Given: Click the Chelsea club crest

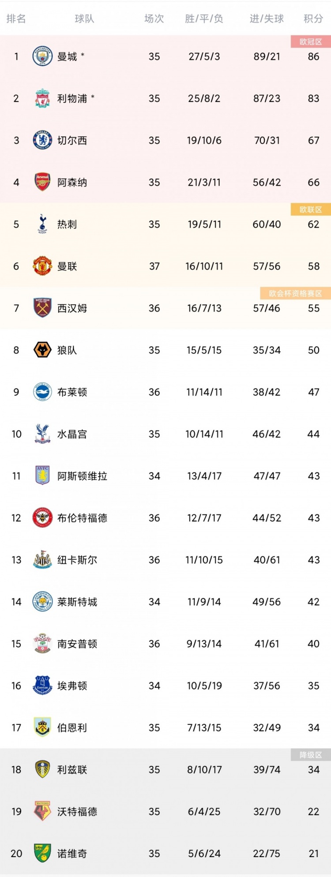Looking at the screenshot, I should click(43, 140).
